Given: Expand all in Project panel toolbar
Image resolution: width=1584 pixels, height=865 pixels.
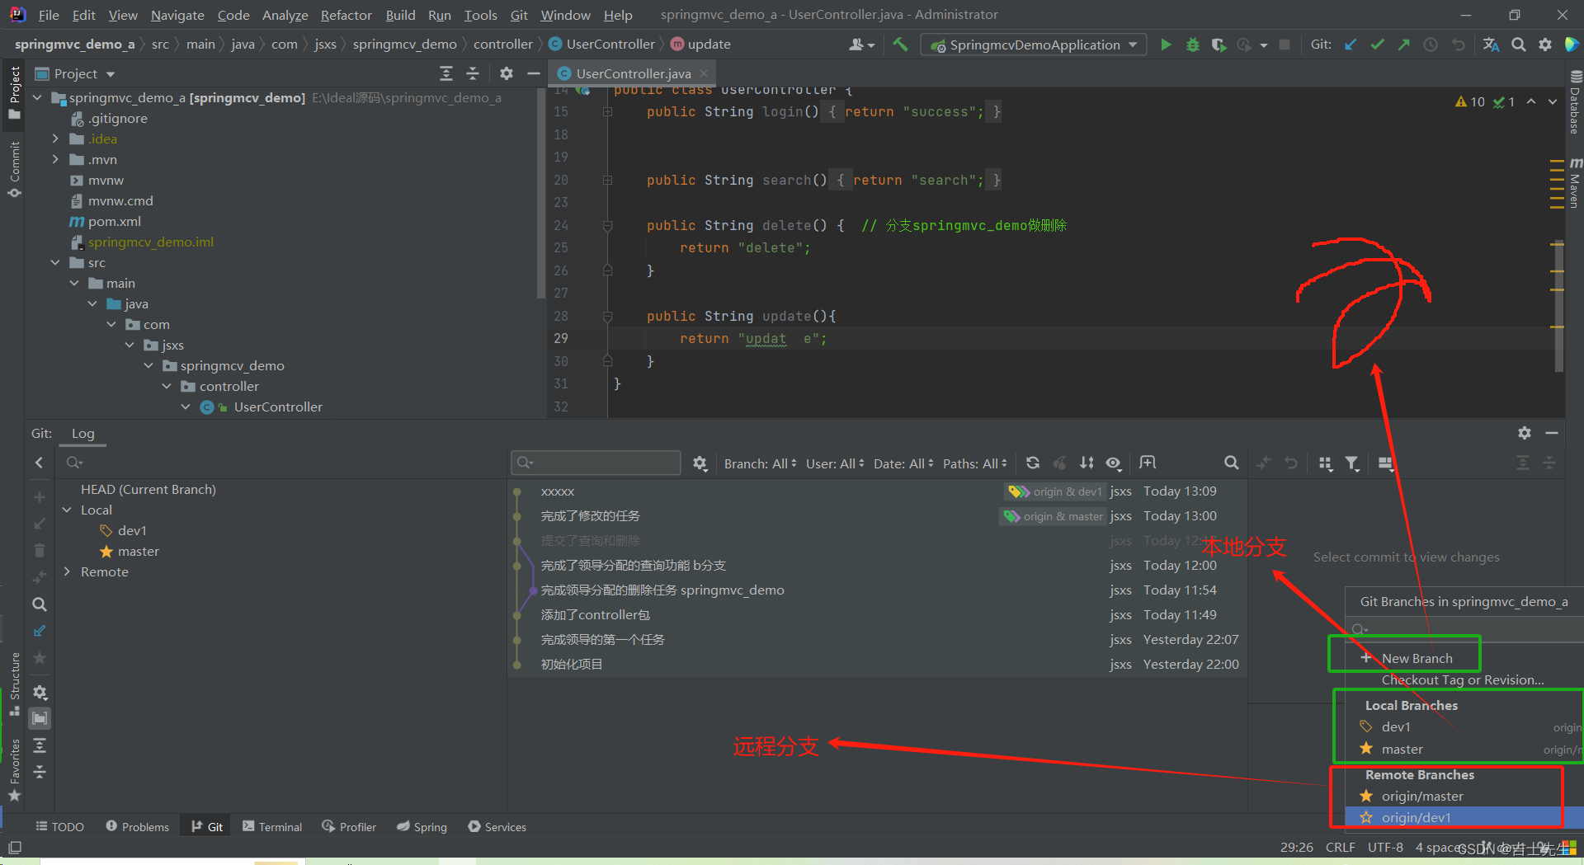Looking at the screenshot, I should tap(446, 73).
